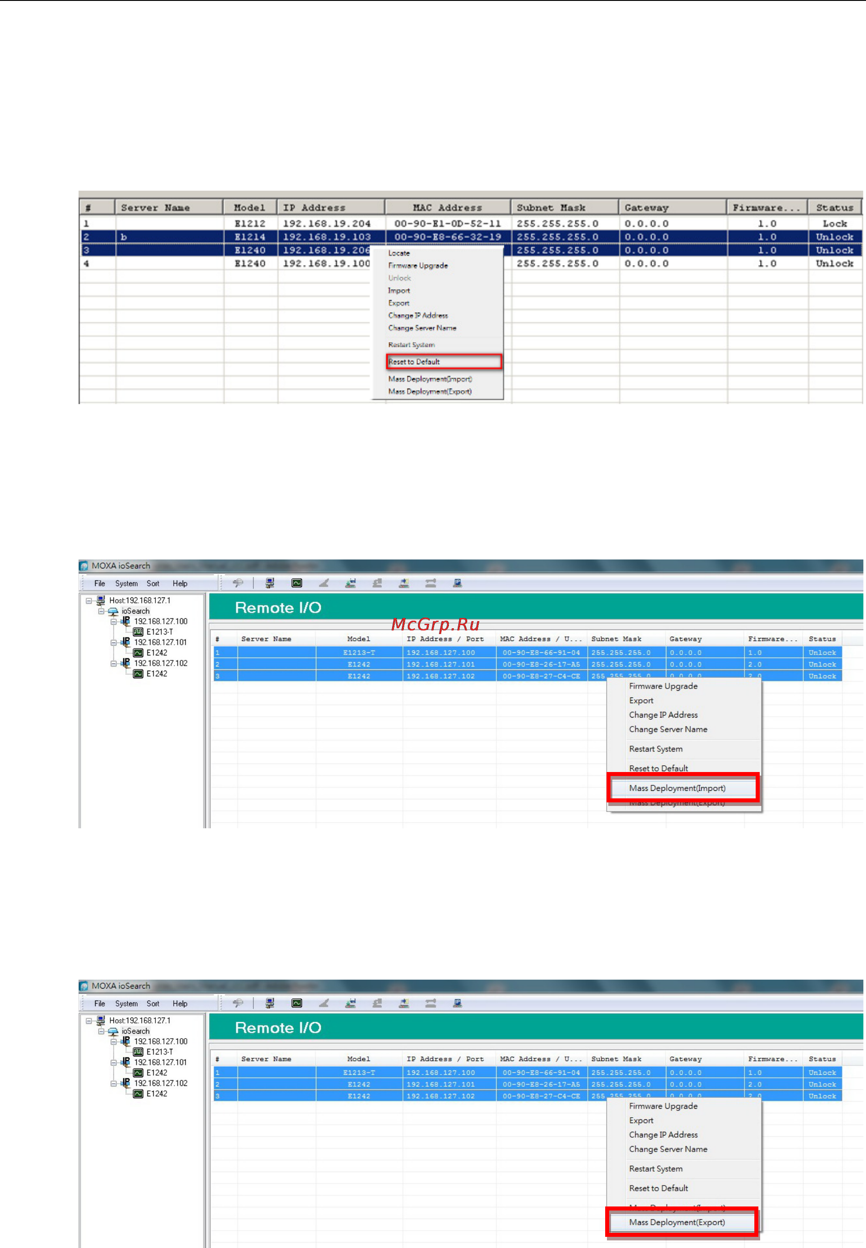This screenshot has width=866, height=1248.
Task: Sort by the Server Name column header in top table
Action: (x=169, y=207)
